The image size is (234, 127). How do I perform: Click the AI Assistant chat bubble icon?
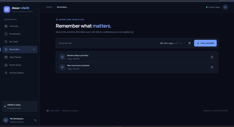6,34
